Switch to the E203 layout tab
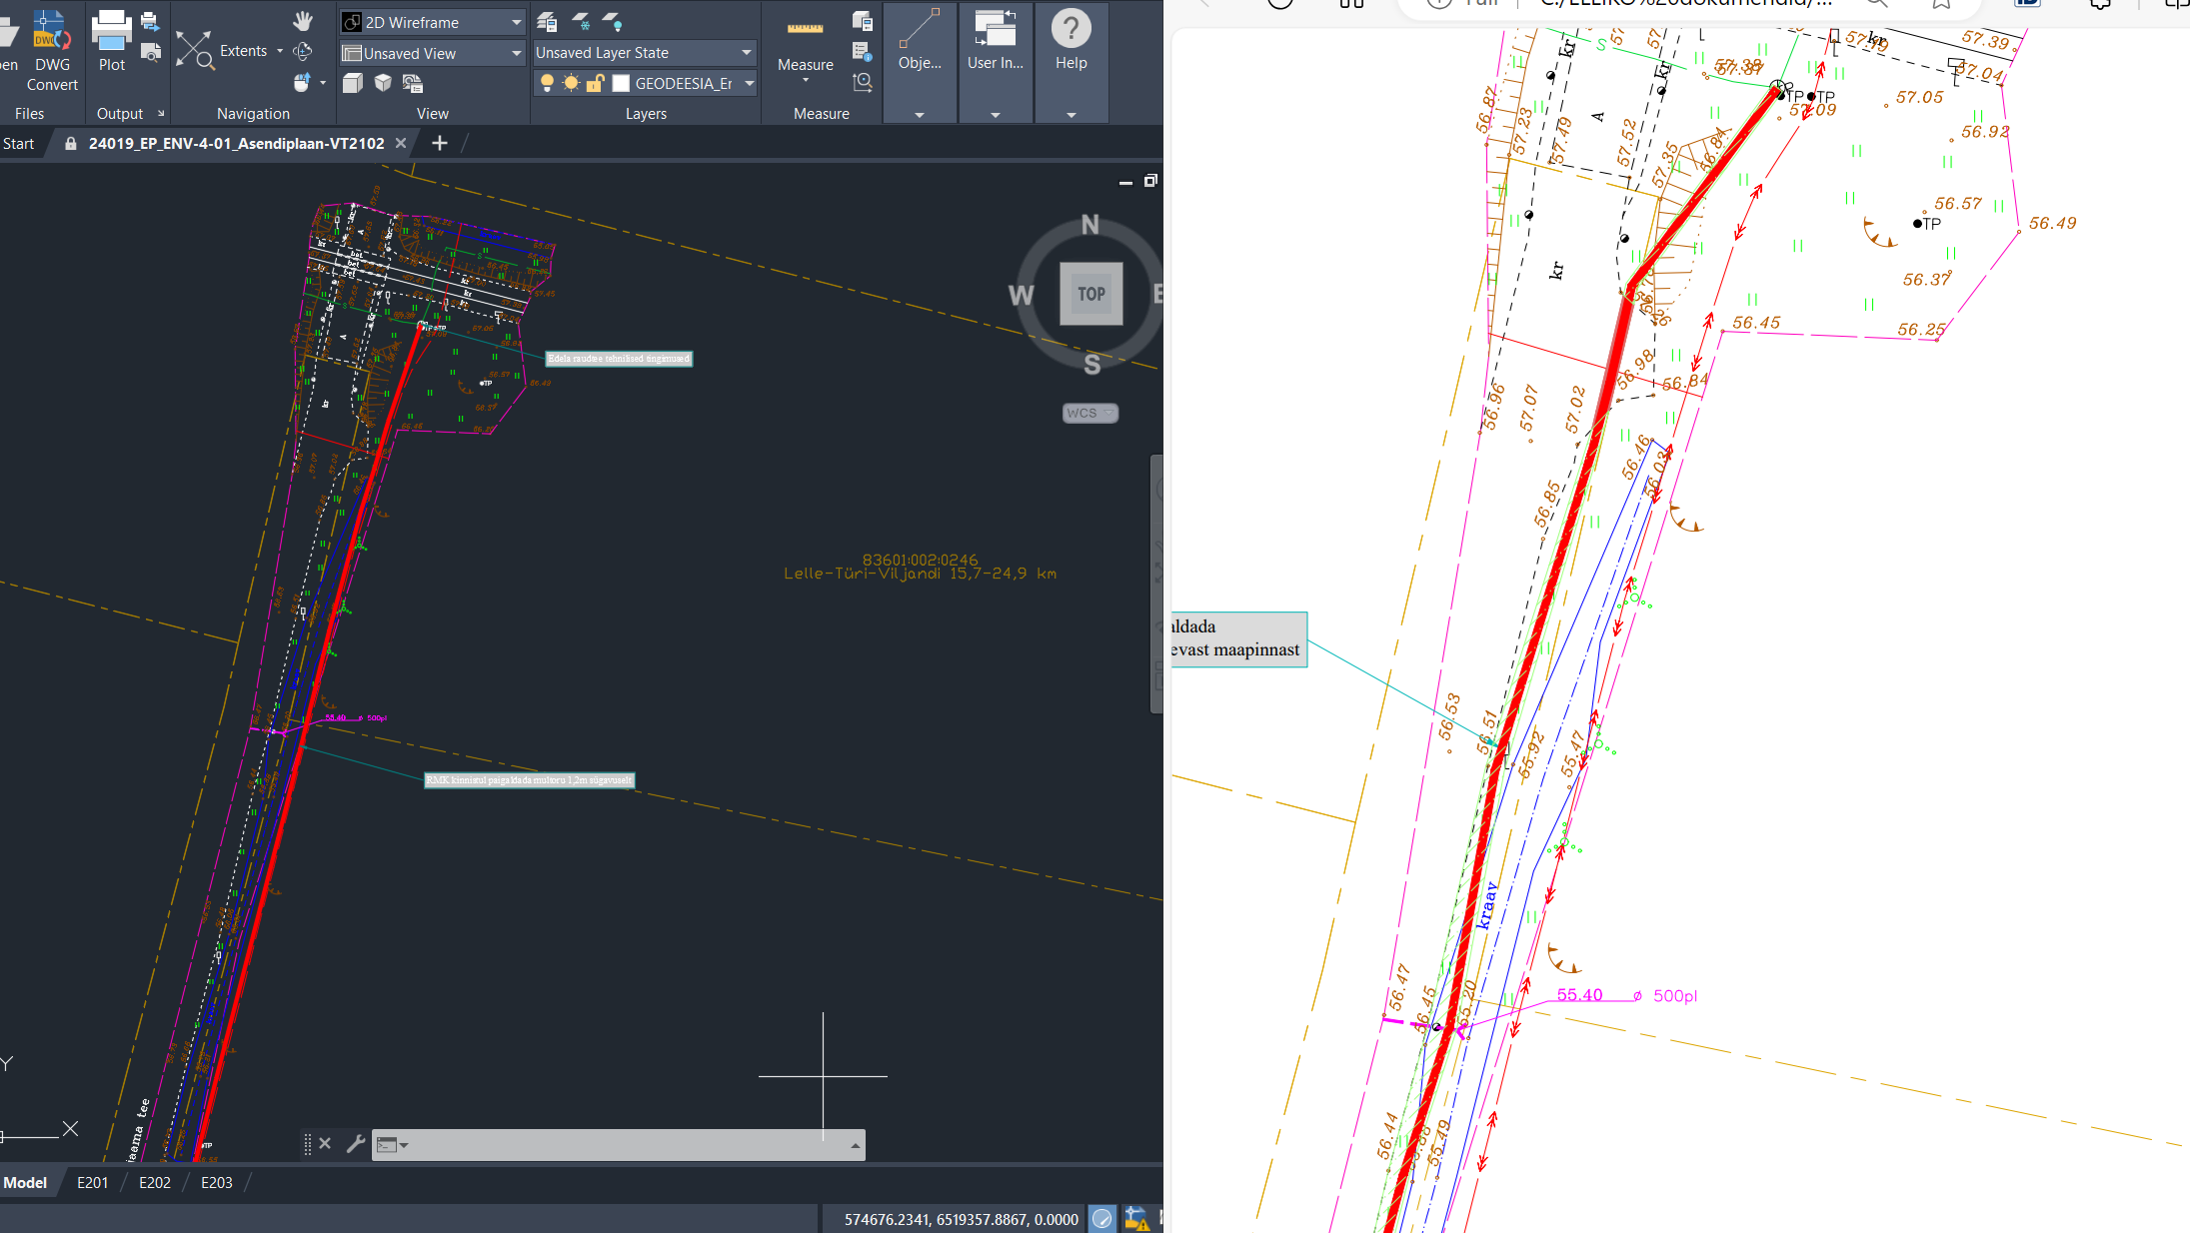Viewport: 2190px width, 1233px height. click(217, 1182)
